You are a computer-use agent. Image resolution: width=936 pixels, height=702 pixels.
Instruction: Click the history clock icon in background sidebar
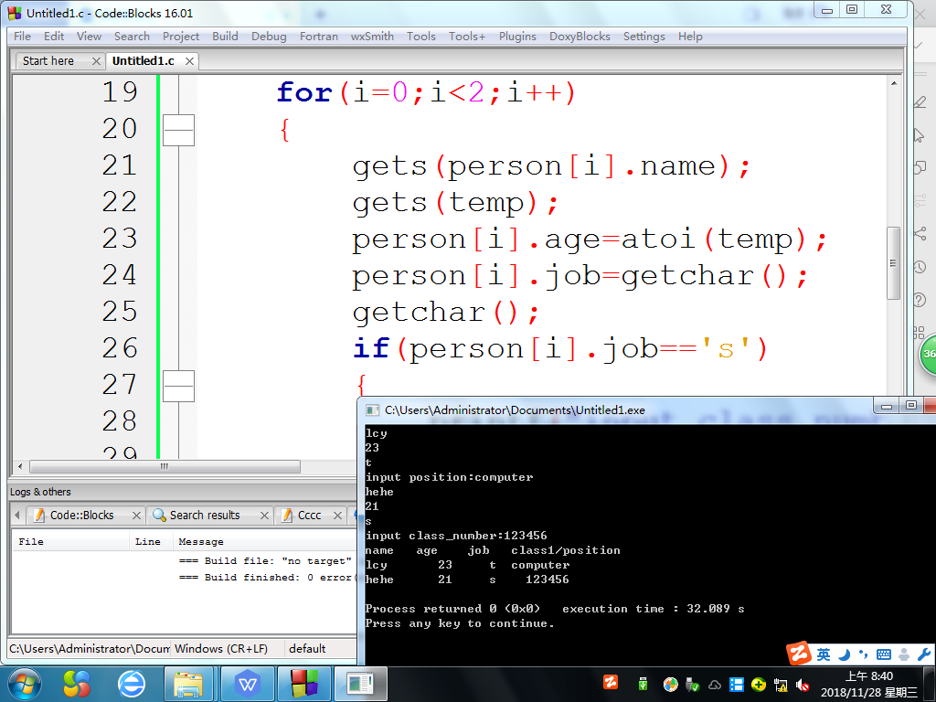click(920, 267)
